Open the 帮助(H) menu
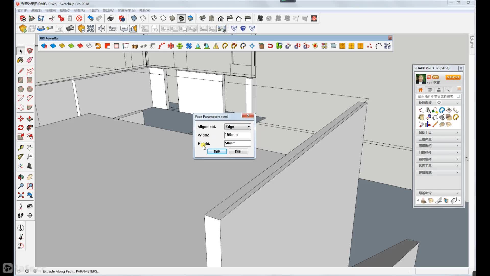The width and height of the screenshot is (490, 276). pos(145,10)
